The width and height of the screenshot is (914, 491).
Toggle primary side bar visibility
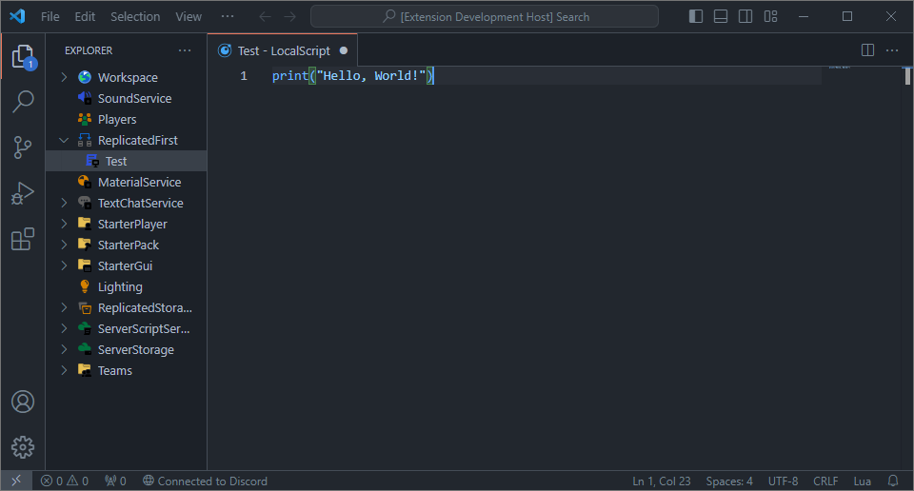pyautogui.click(x=696, y=16)
